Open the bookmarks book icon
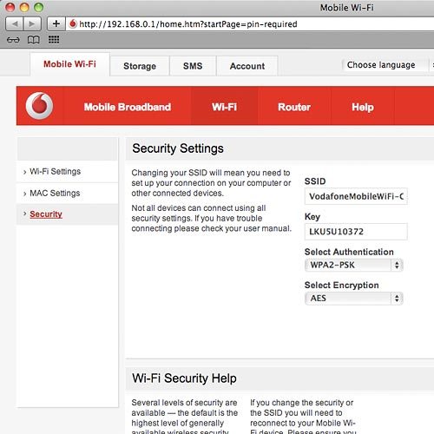Image resolution: width=434 pixels, height=434 pixels. tap(34, 40)
